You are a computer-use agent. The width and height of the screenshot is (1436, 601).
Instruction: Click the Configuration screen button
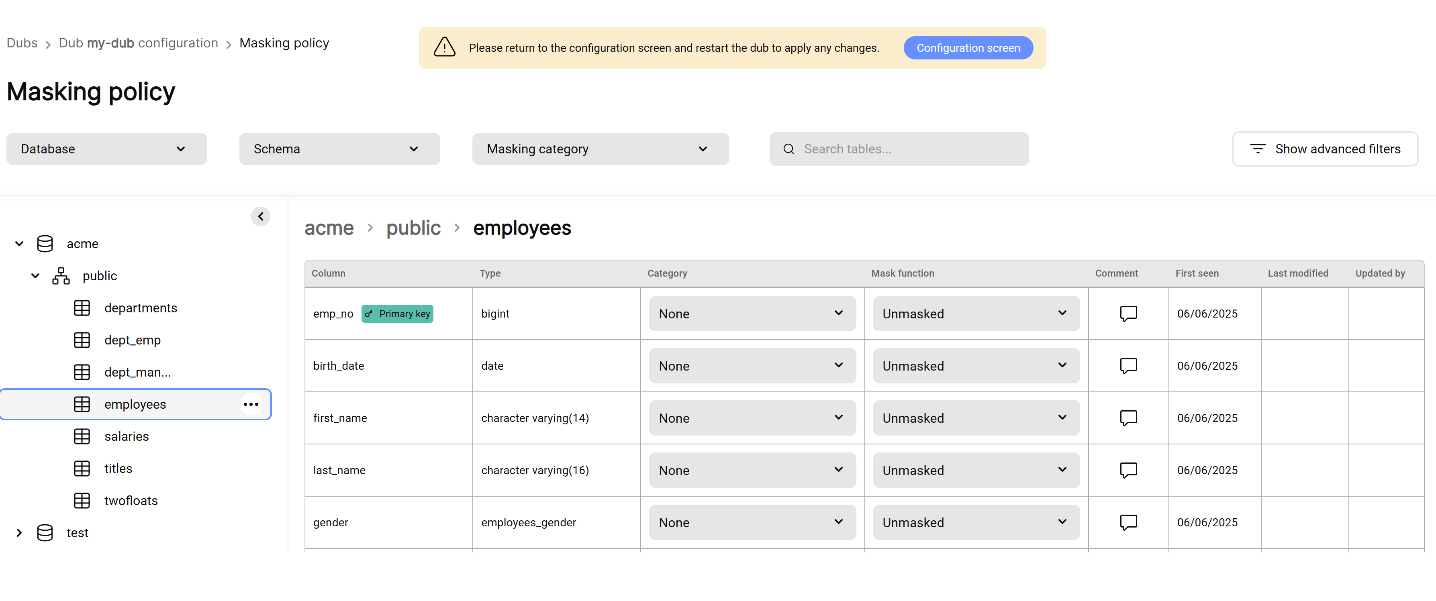pos(968,48)
